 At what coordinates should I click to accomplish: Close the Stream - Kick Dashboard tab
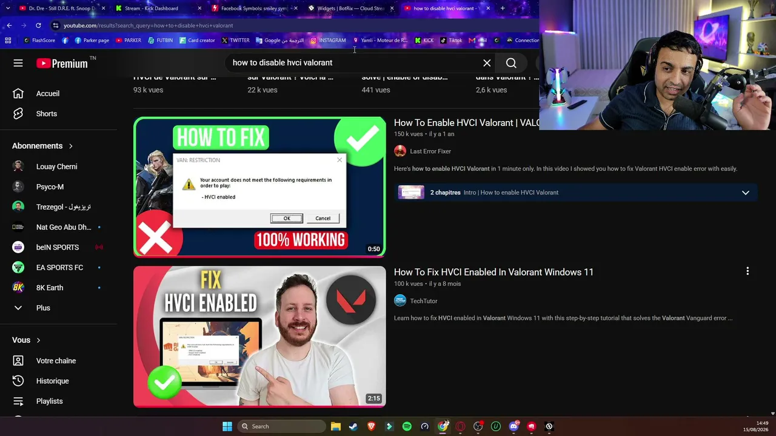click(199, 8)
